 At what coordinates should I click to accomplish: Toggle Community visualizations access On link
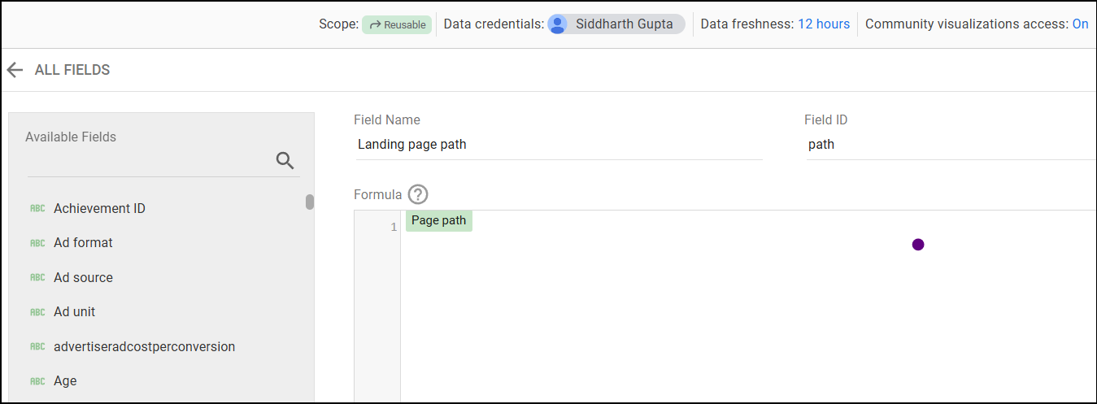1080,24
